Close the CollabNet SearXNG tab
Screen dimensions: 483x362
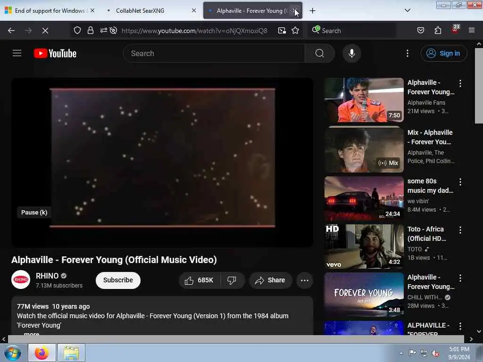tap(193, 10)
